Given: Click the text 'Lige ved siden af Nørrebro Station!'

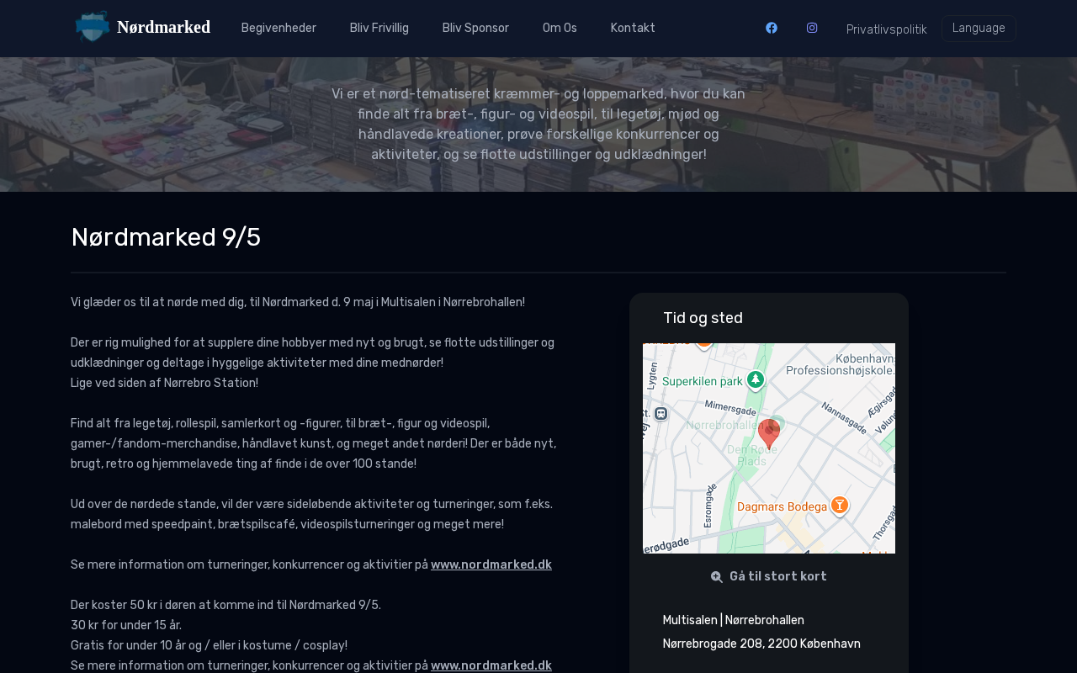Looking at the screenshot, I should pyautogui.click(x=165, y=384).
